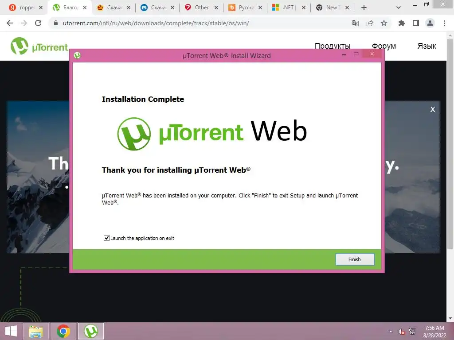This screenshot has width=454, height=340.
Task: Close the Other tab
Action: coord(216,8)
